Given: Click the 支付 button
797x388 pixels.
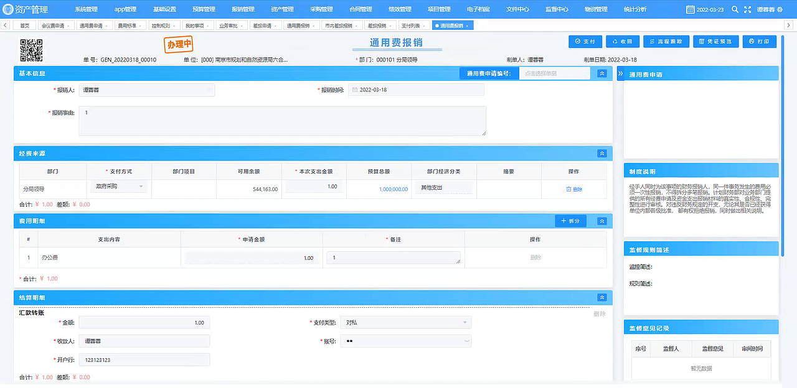Looking at the screenshot, I should 585,41.
